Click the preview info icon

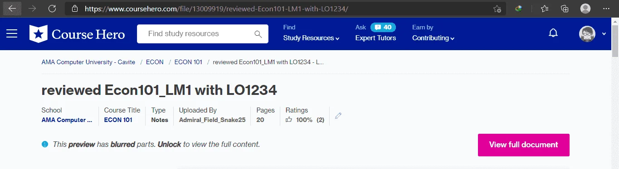pyautogui.click(x=44, y=145)
